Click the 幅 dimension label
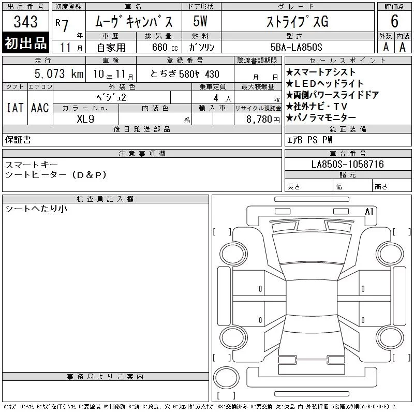Viewport: 414px width, 414px height. tap(339, 187)
